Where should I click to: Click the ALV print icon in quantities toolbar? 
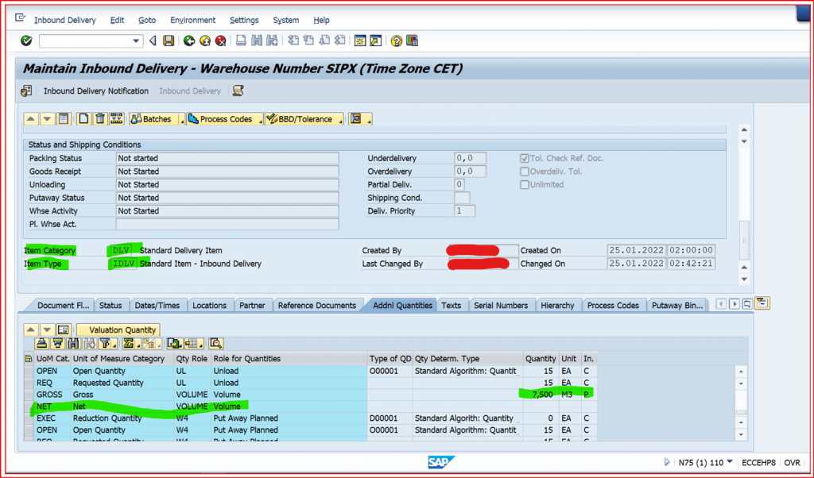pos(42,343)
